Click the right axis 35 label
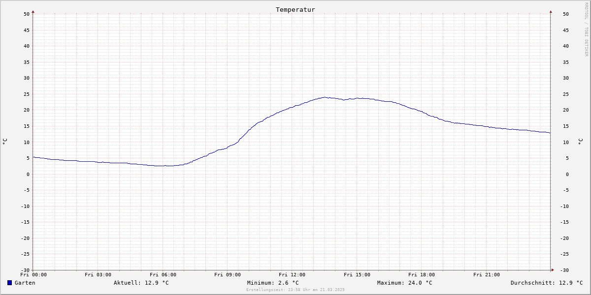 pos(566,62)
